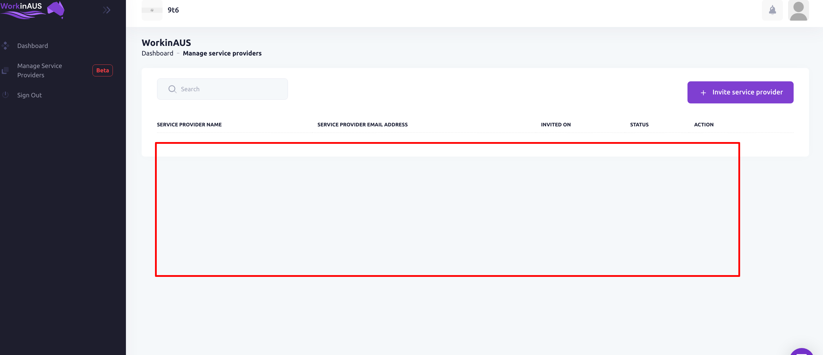Click the WorkinAUS logo
This screenshot has width=823, height=355.
[32, 10]
